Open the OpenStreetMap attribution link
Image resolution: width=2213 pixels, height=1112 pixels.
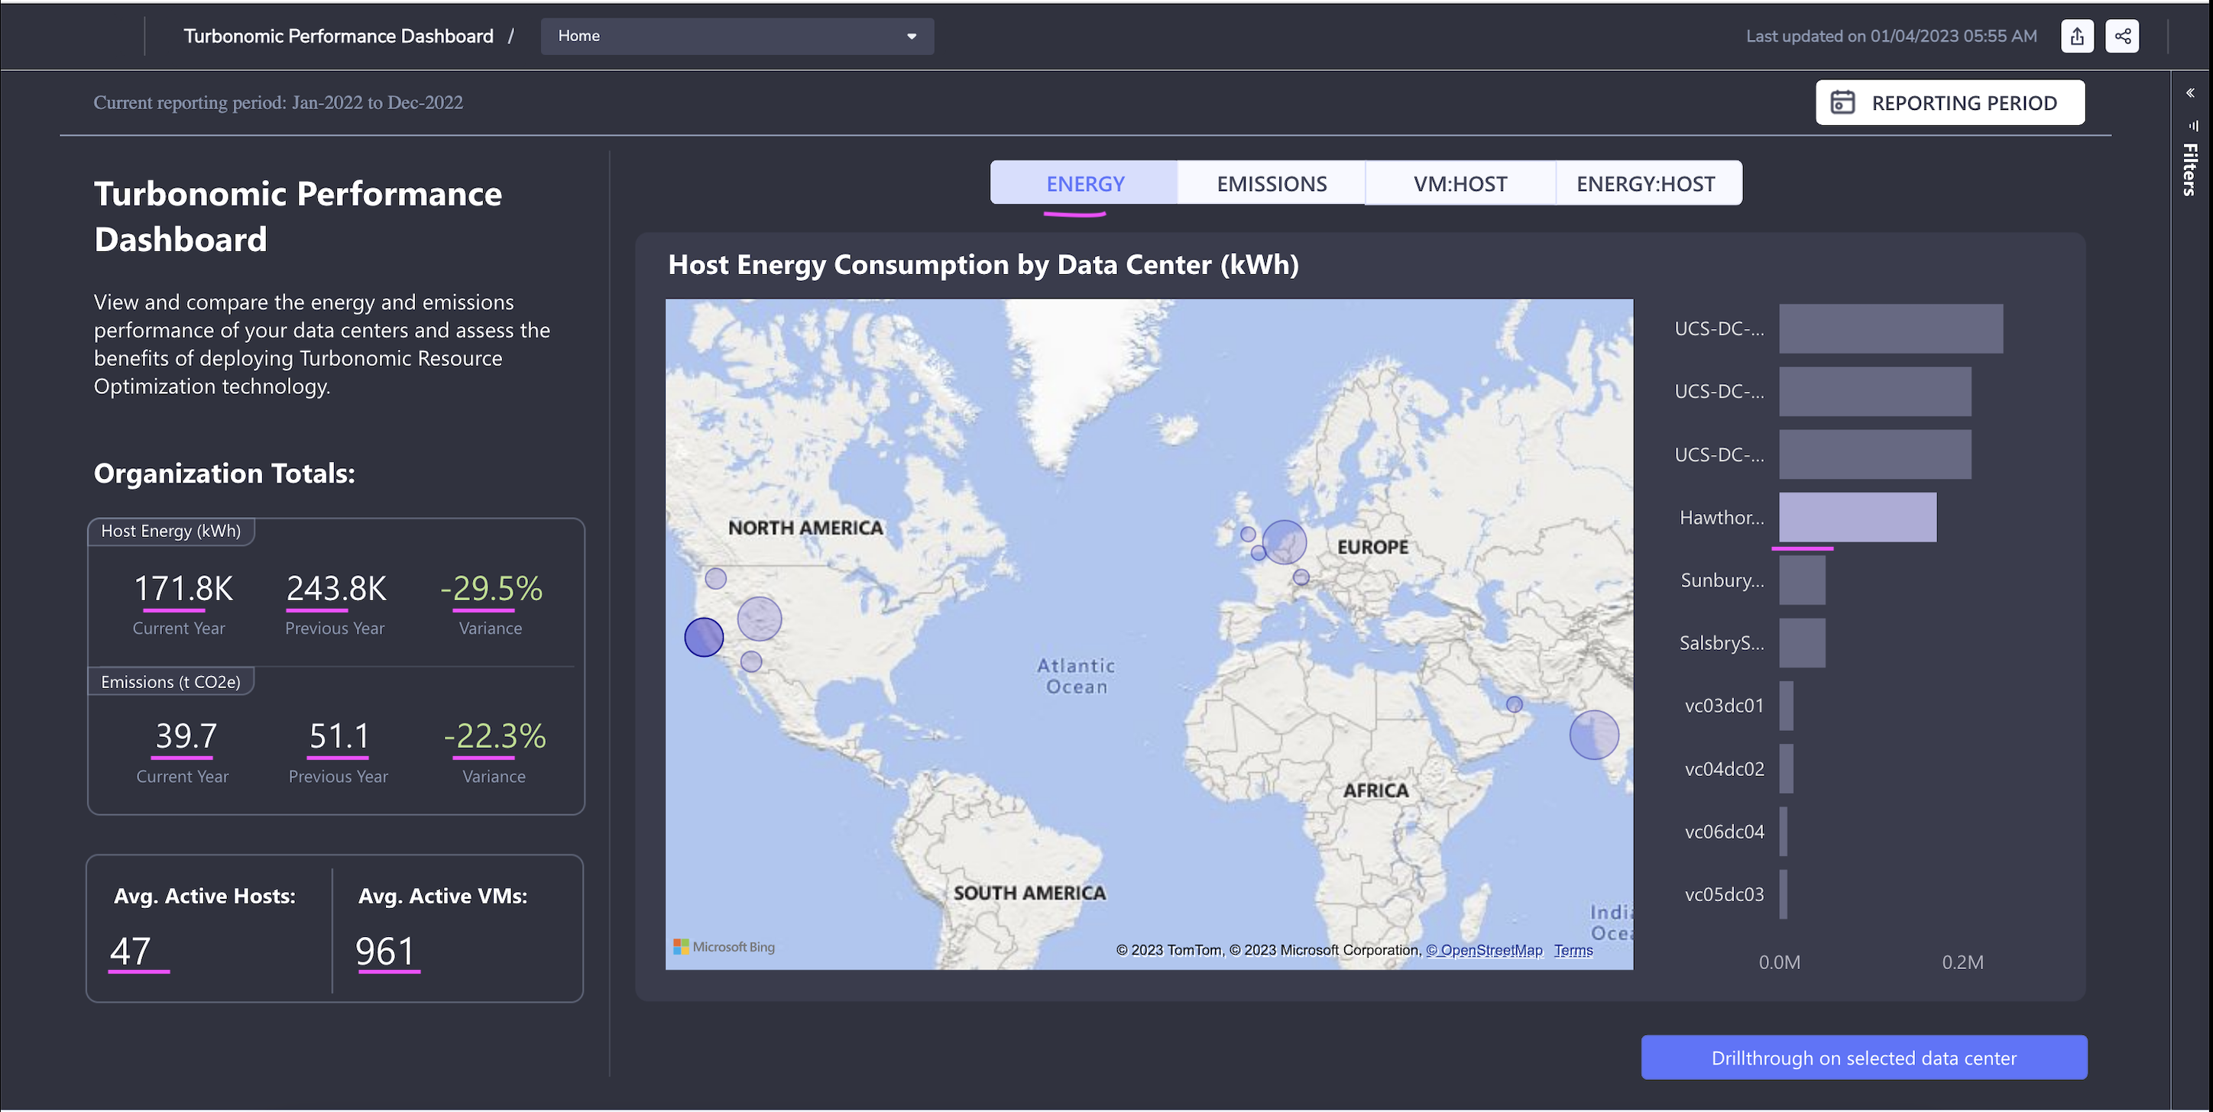(x=1484, y=950)
